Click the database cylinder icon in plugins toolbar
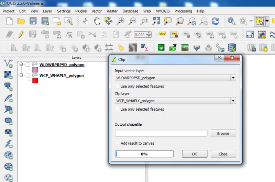The height and width of the screenshot is (182, 275). (232, 47)
